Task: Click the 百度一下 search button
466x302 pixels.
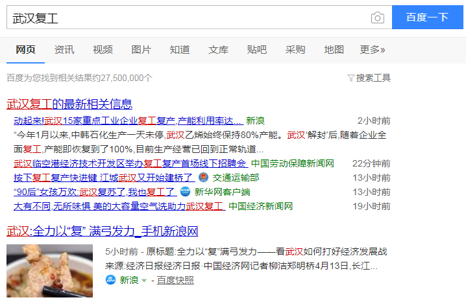Action: [427, 17]
